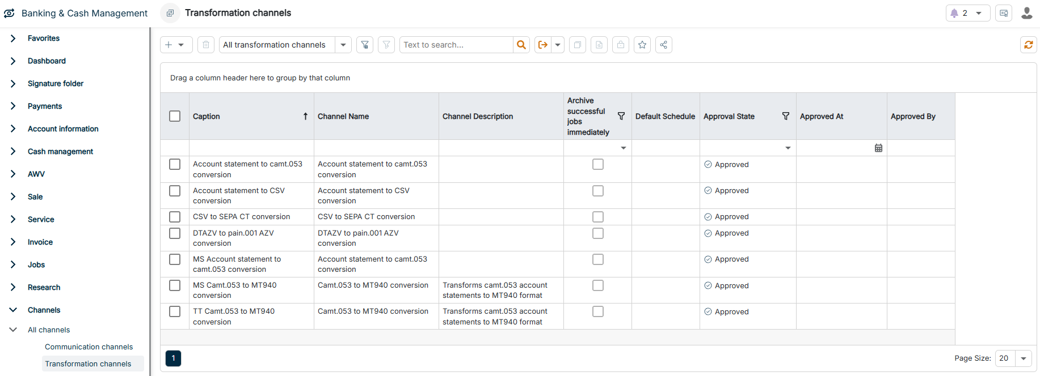Select row CSV to SEPA CT conversion
Image resolution: width=1040 pixels, height=376 pixels.
(x=175, y=217)
